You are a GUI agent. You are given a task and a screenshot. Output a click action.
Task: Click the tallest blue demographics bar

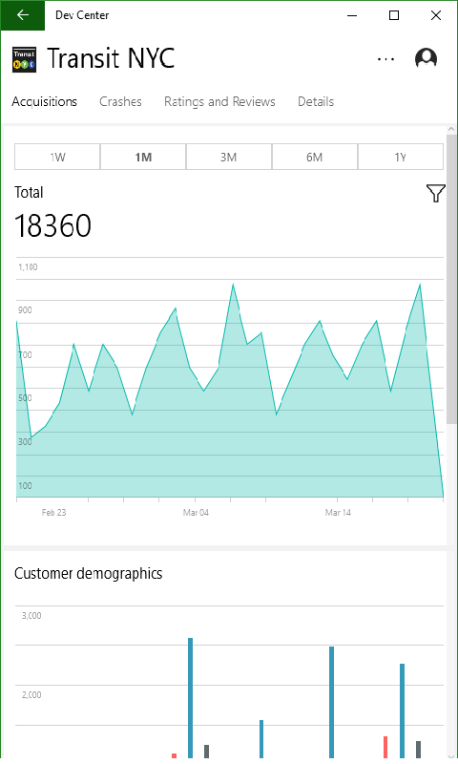(x=190, y=698)
